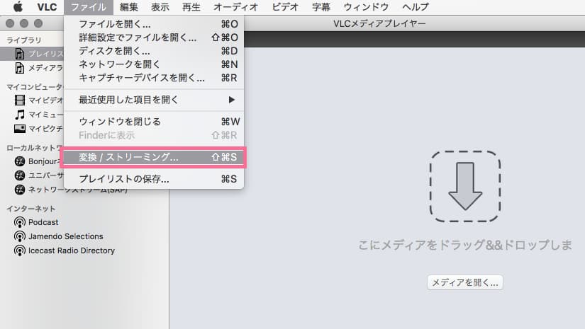Click the Podcast broadcast icon
Screen dimensions: 585x329
(20, 223)
